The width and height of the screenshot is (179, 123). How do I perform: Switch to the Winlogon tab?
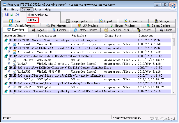(162, 21)
